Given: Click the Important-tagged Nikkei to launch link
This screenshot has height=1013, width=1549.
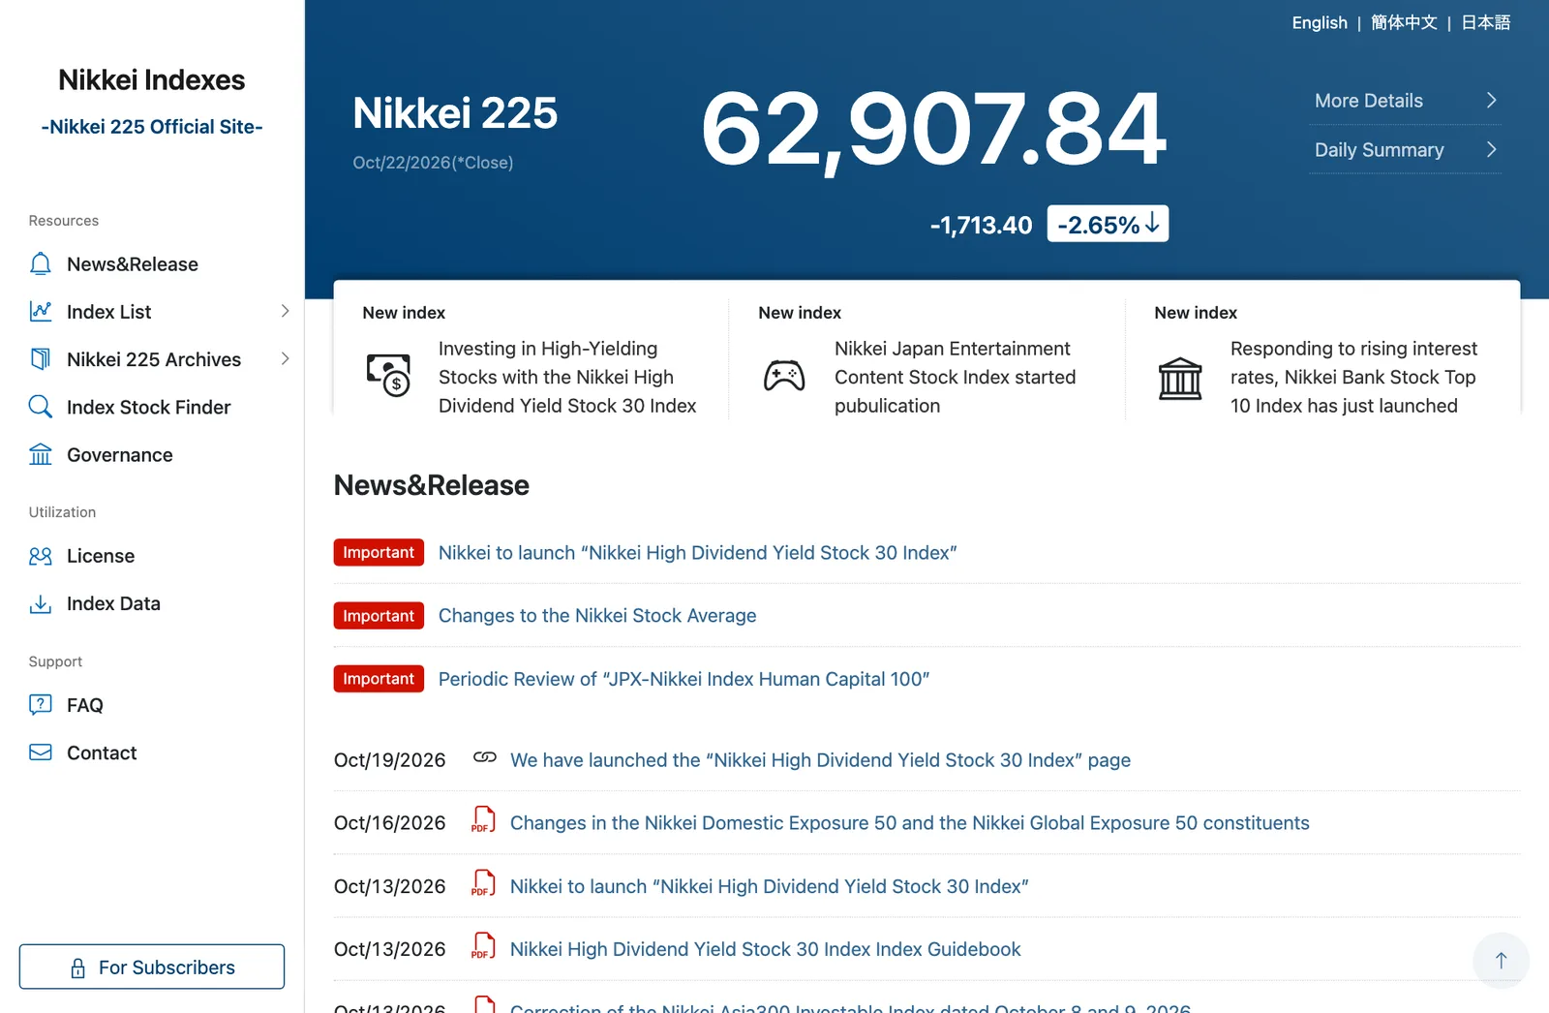Looking at the screenshot, I should 697,553.
